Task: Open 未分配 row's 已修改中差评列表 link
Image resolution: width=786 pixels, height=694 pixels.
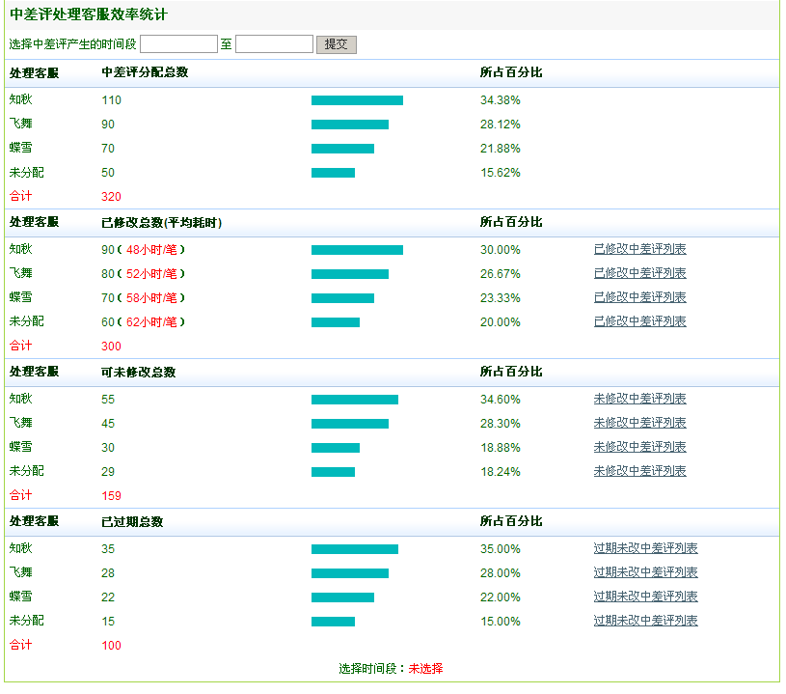Action: (x=639, y=321)
